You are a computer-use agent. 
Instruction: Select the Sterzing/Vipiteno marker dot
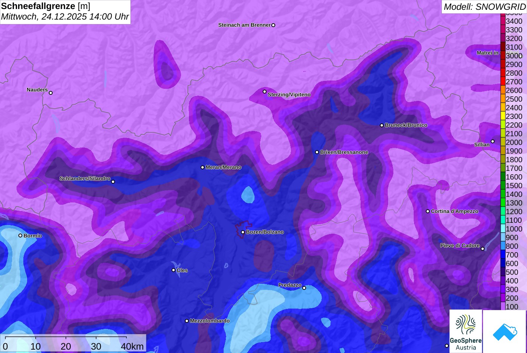pos(265,91)
